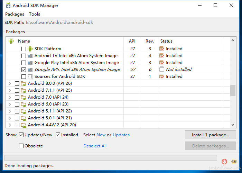Screen dimensions: 242x173
Task: Click the SDK Platform android icon
Action: click(30, 49)
